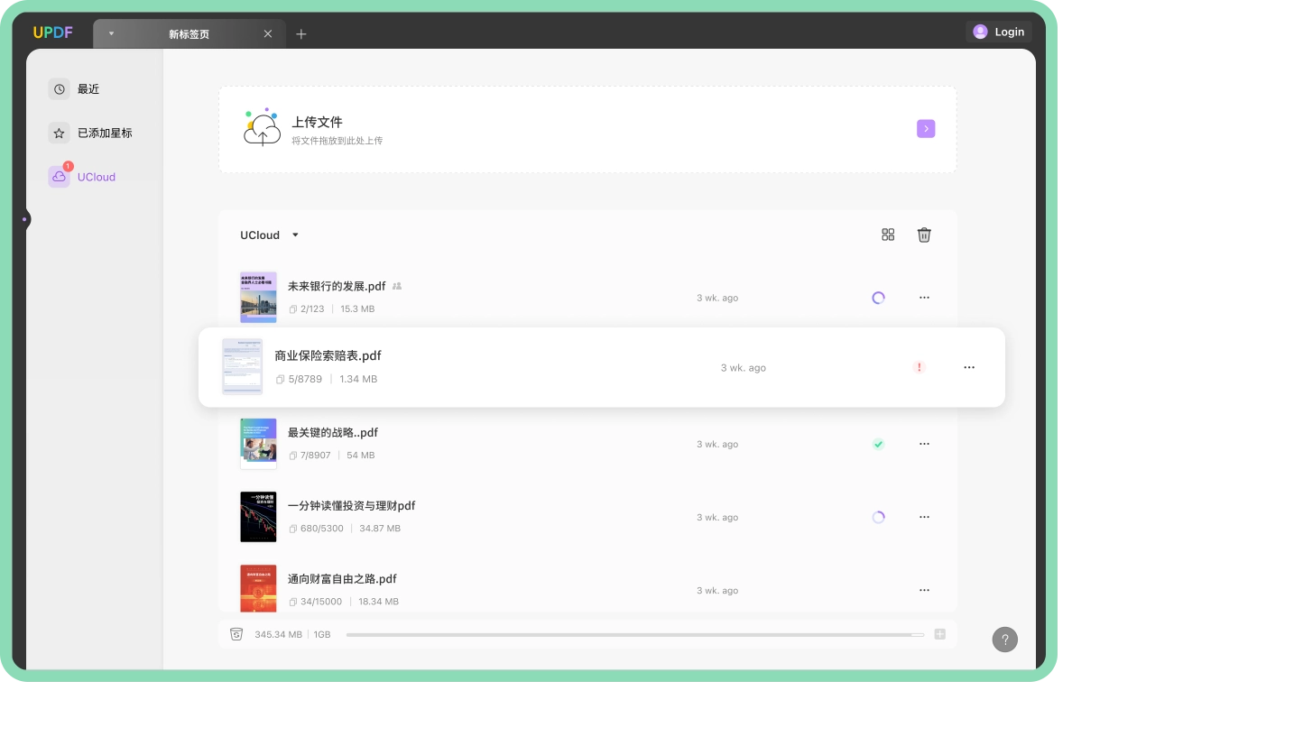Click the purple arrow upload button

point(926,129)
